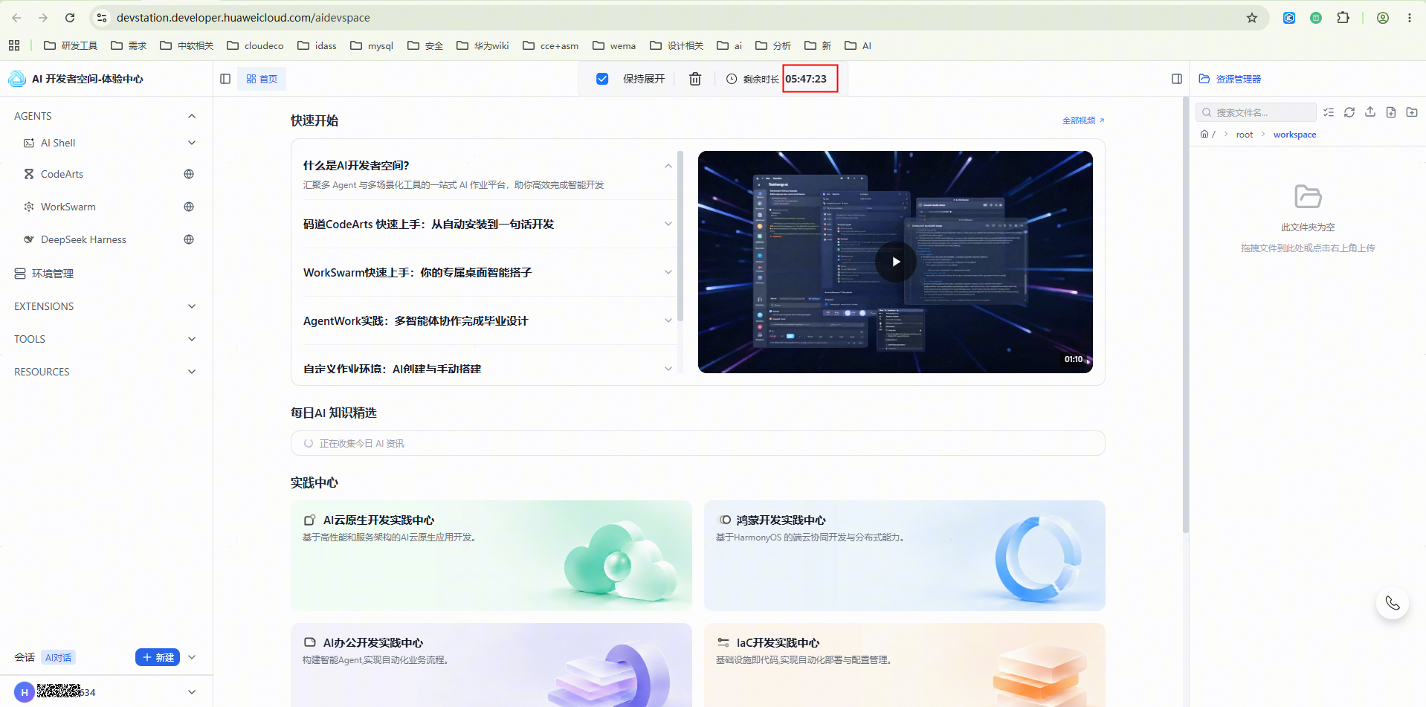Toggle the 保持展开 checkbox
This screenshot has height=707, width=1426.
click(602, 79)
